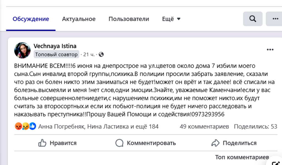View the 49 комментариев link
Image resolution: width=282 pixels, height=165 pixels.
click(204, 127)
